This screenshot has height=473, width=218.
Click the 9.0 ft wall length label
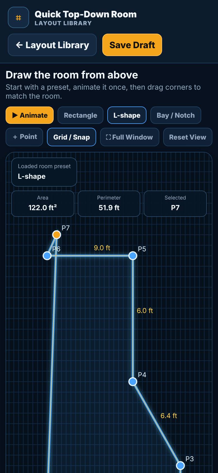click(x=102, y=248)
